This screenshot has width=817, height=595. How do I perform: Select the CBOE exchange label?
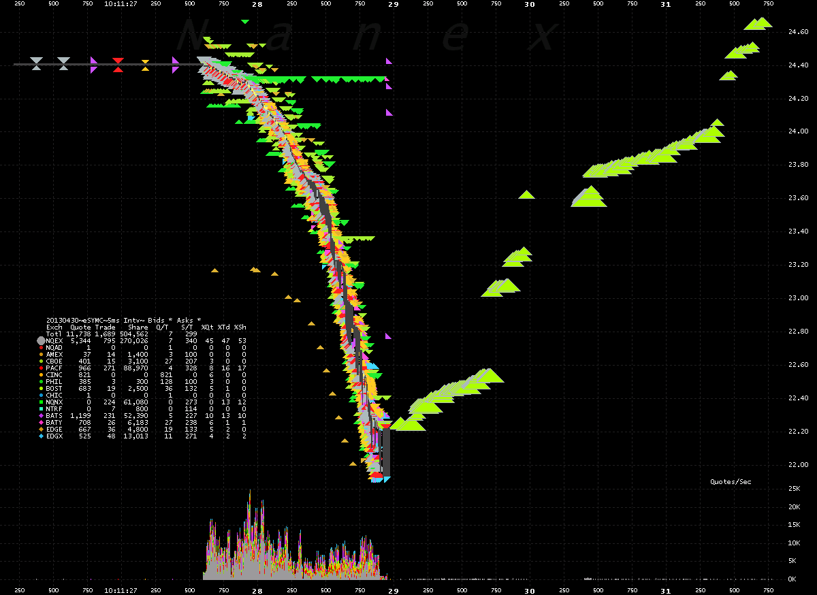click(54, 361)
